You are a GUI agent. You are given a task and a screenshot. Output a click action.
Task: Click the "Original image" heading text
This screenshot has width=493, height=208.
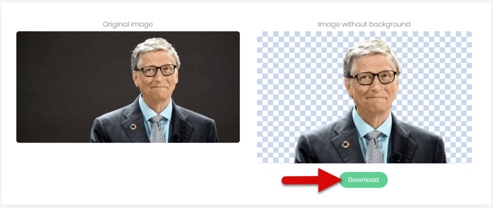pos(128,24)
